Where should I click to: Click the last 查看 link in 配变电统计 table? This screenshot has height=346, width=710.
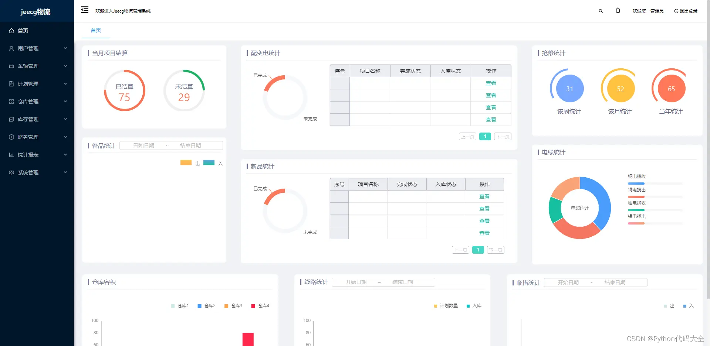[491, 120]
